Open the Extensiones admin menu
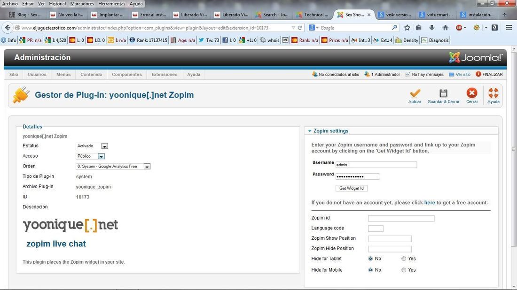 pyautogui.click(x=164, y=75)
